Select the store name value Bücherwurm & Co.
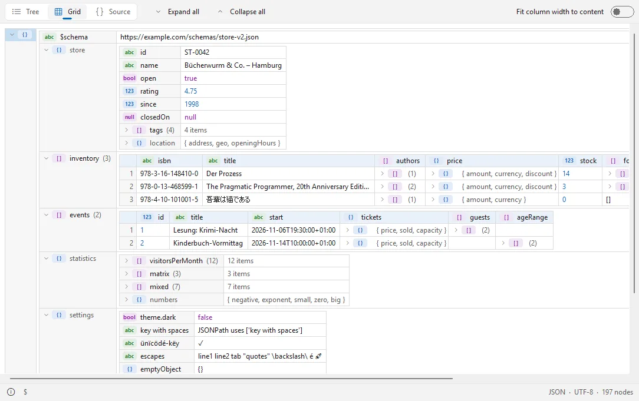The image size is (639, 401). click(x=233, y=65)
